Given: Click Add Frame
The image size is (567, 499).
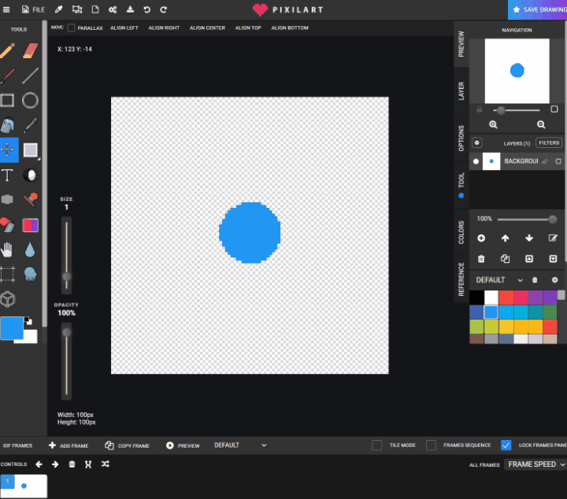Looking at the screenshot, I should point(69,445).
